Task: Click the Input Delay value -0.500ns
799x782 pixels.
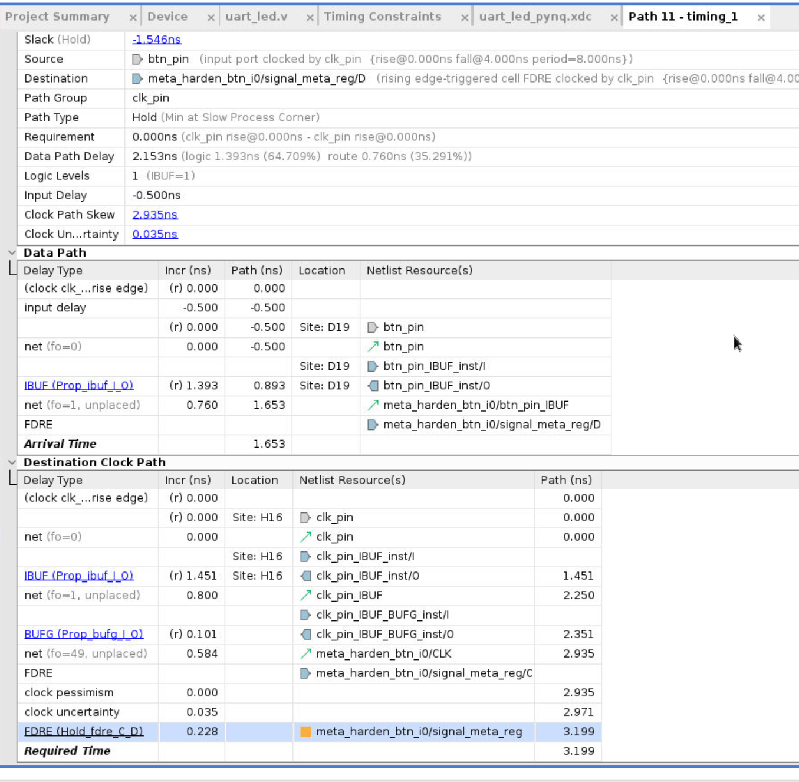Action: point(156,195)
